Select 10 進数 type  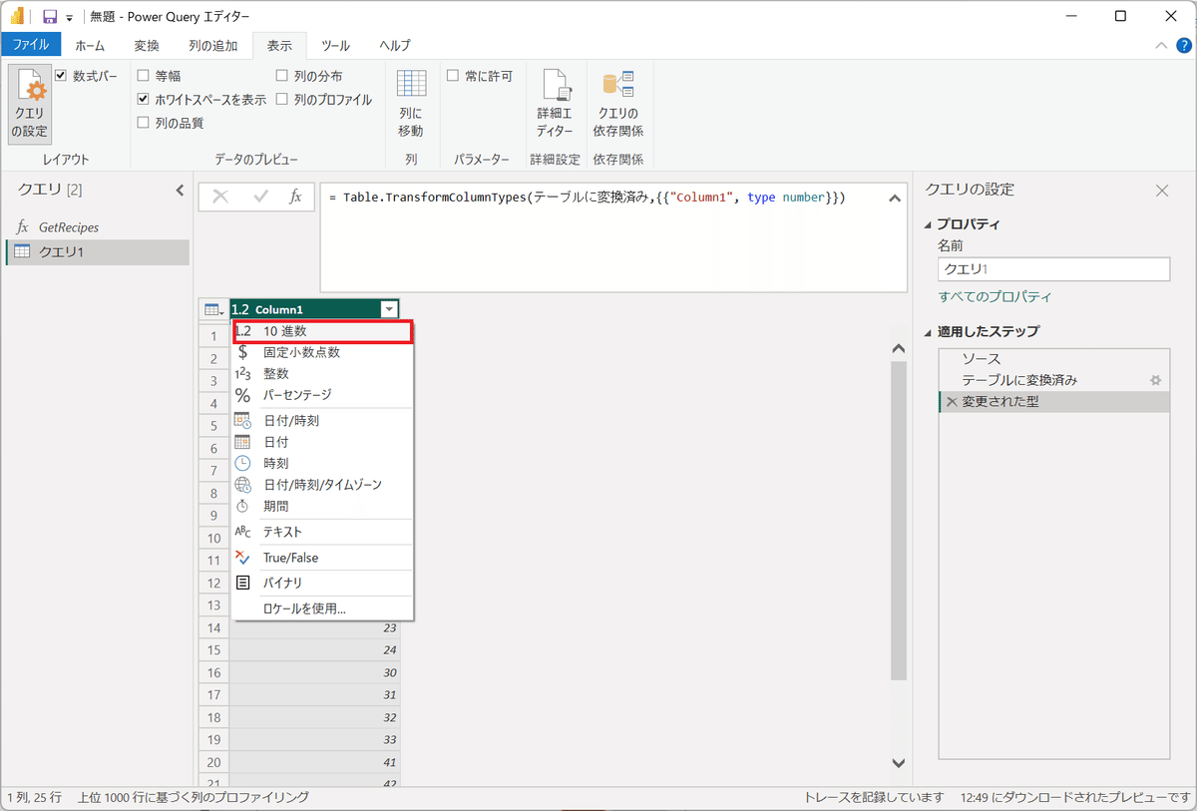(322, 331)
